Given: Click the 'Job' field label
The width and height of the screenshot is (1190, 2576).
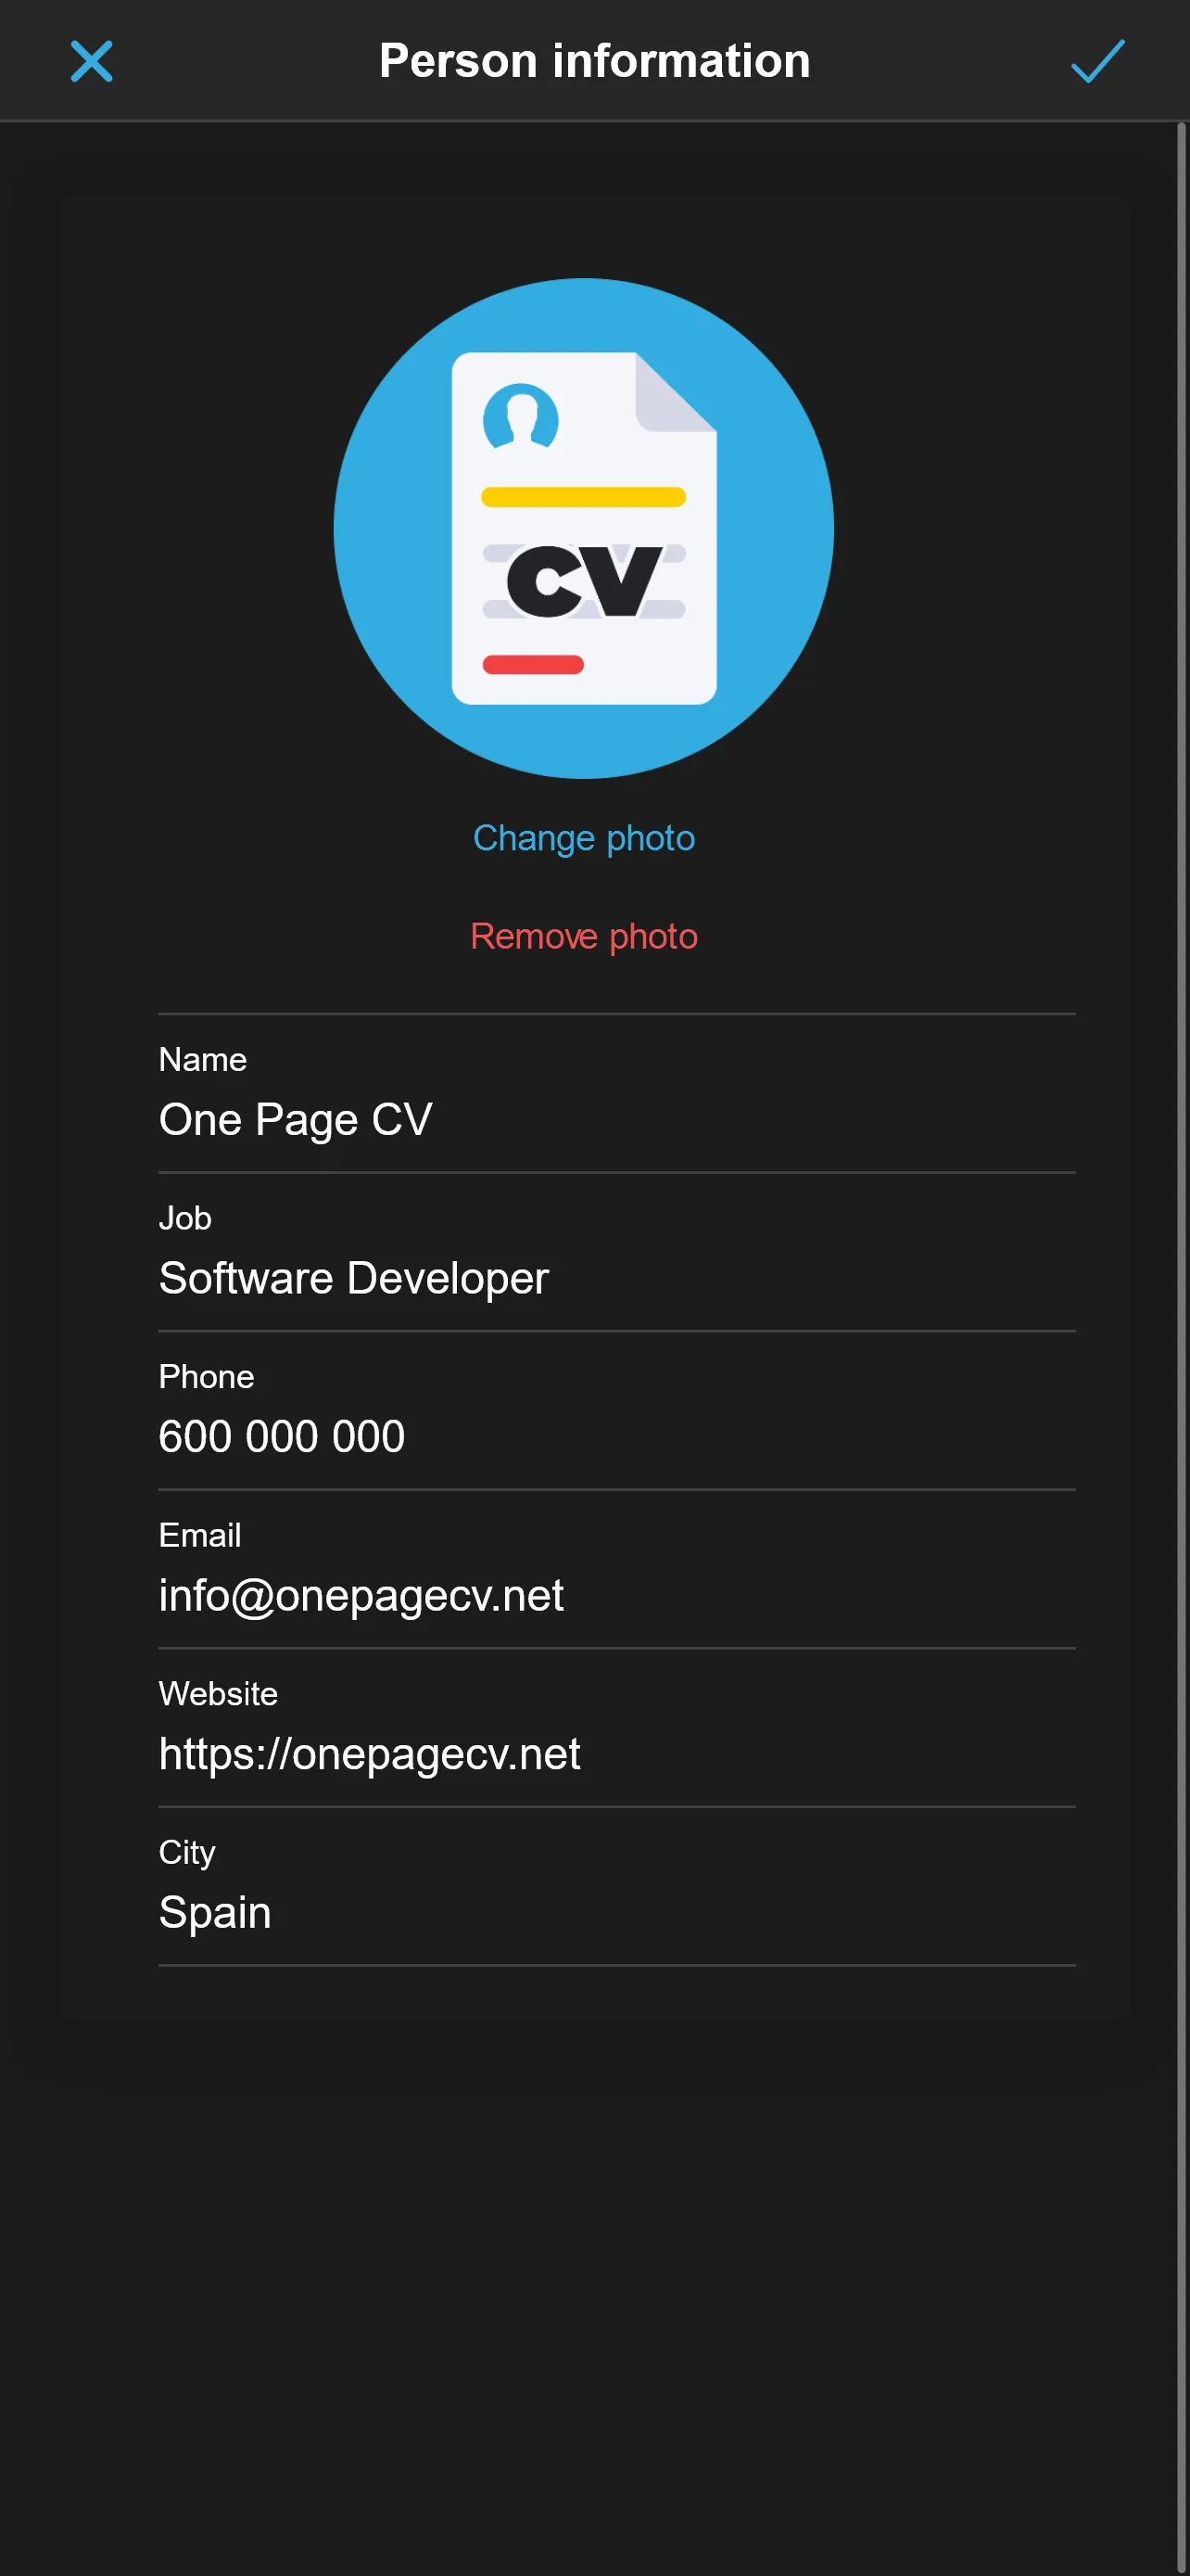Looking at the screenshot, I should pos(184,1218).
